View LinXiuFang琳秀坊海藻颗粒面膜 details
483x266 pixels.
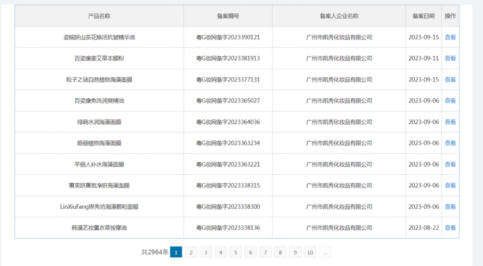450,206
